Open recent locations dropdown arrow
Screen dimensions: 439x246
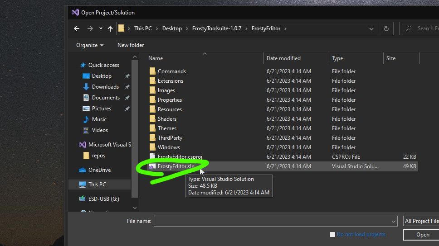pyautogui.click(x=101, y=28)
